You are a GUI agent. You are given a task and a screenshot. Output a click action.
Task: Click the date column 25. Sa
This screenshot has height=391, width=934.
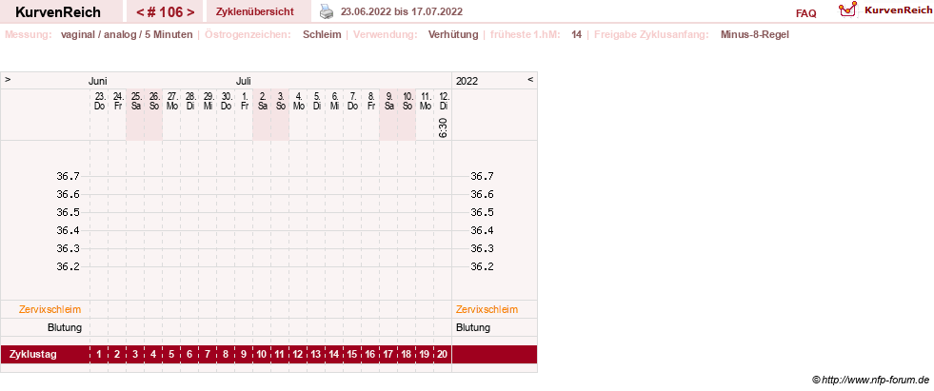135,101
